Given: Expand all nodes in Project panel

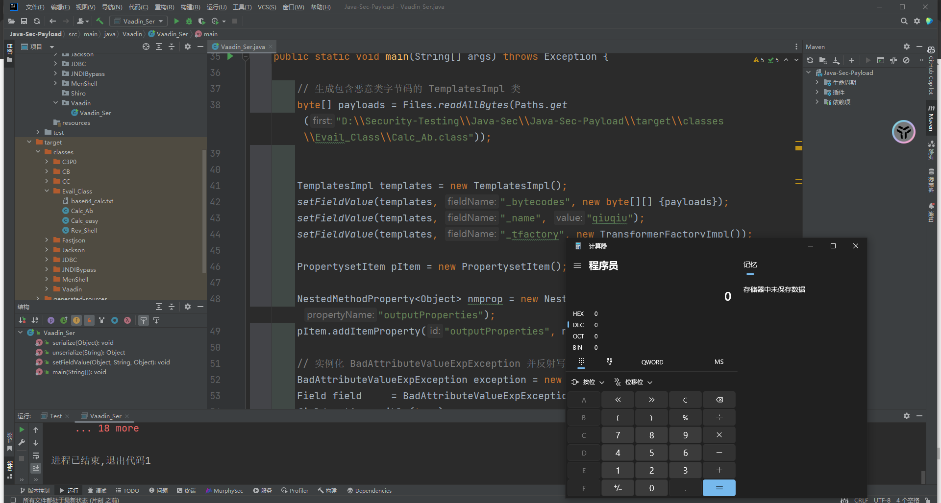Looking at the screenshot, I should coord(159,47).
